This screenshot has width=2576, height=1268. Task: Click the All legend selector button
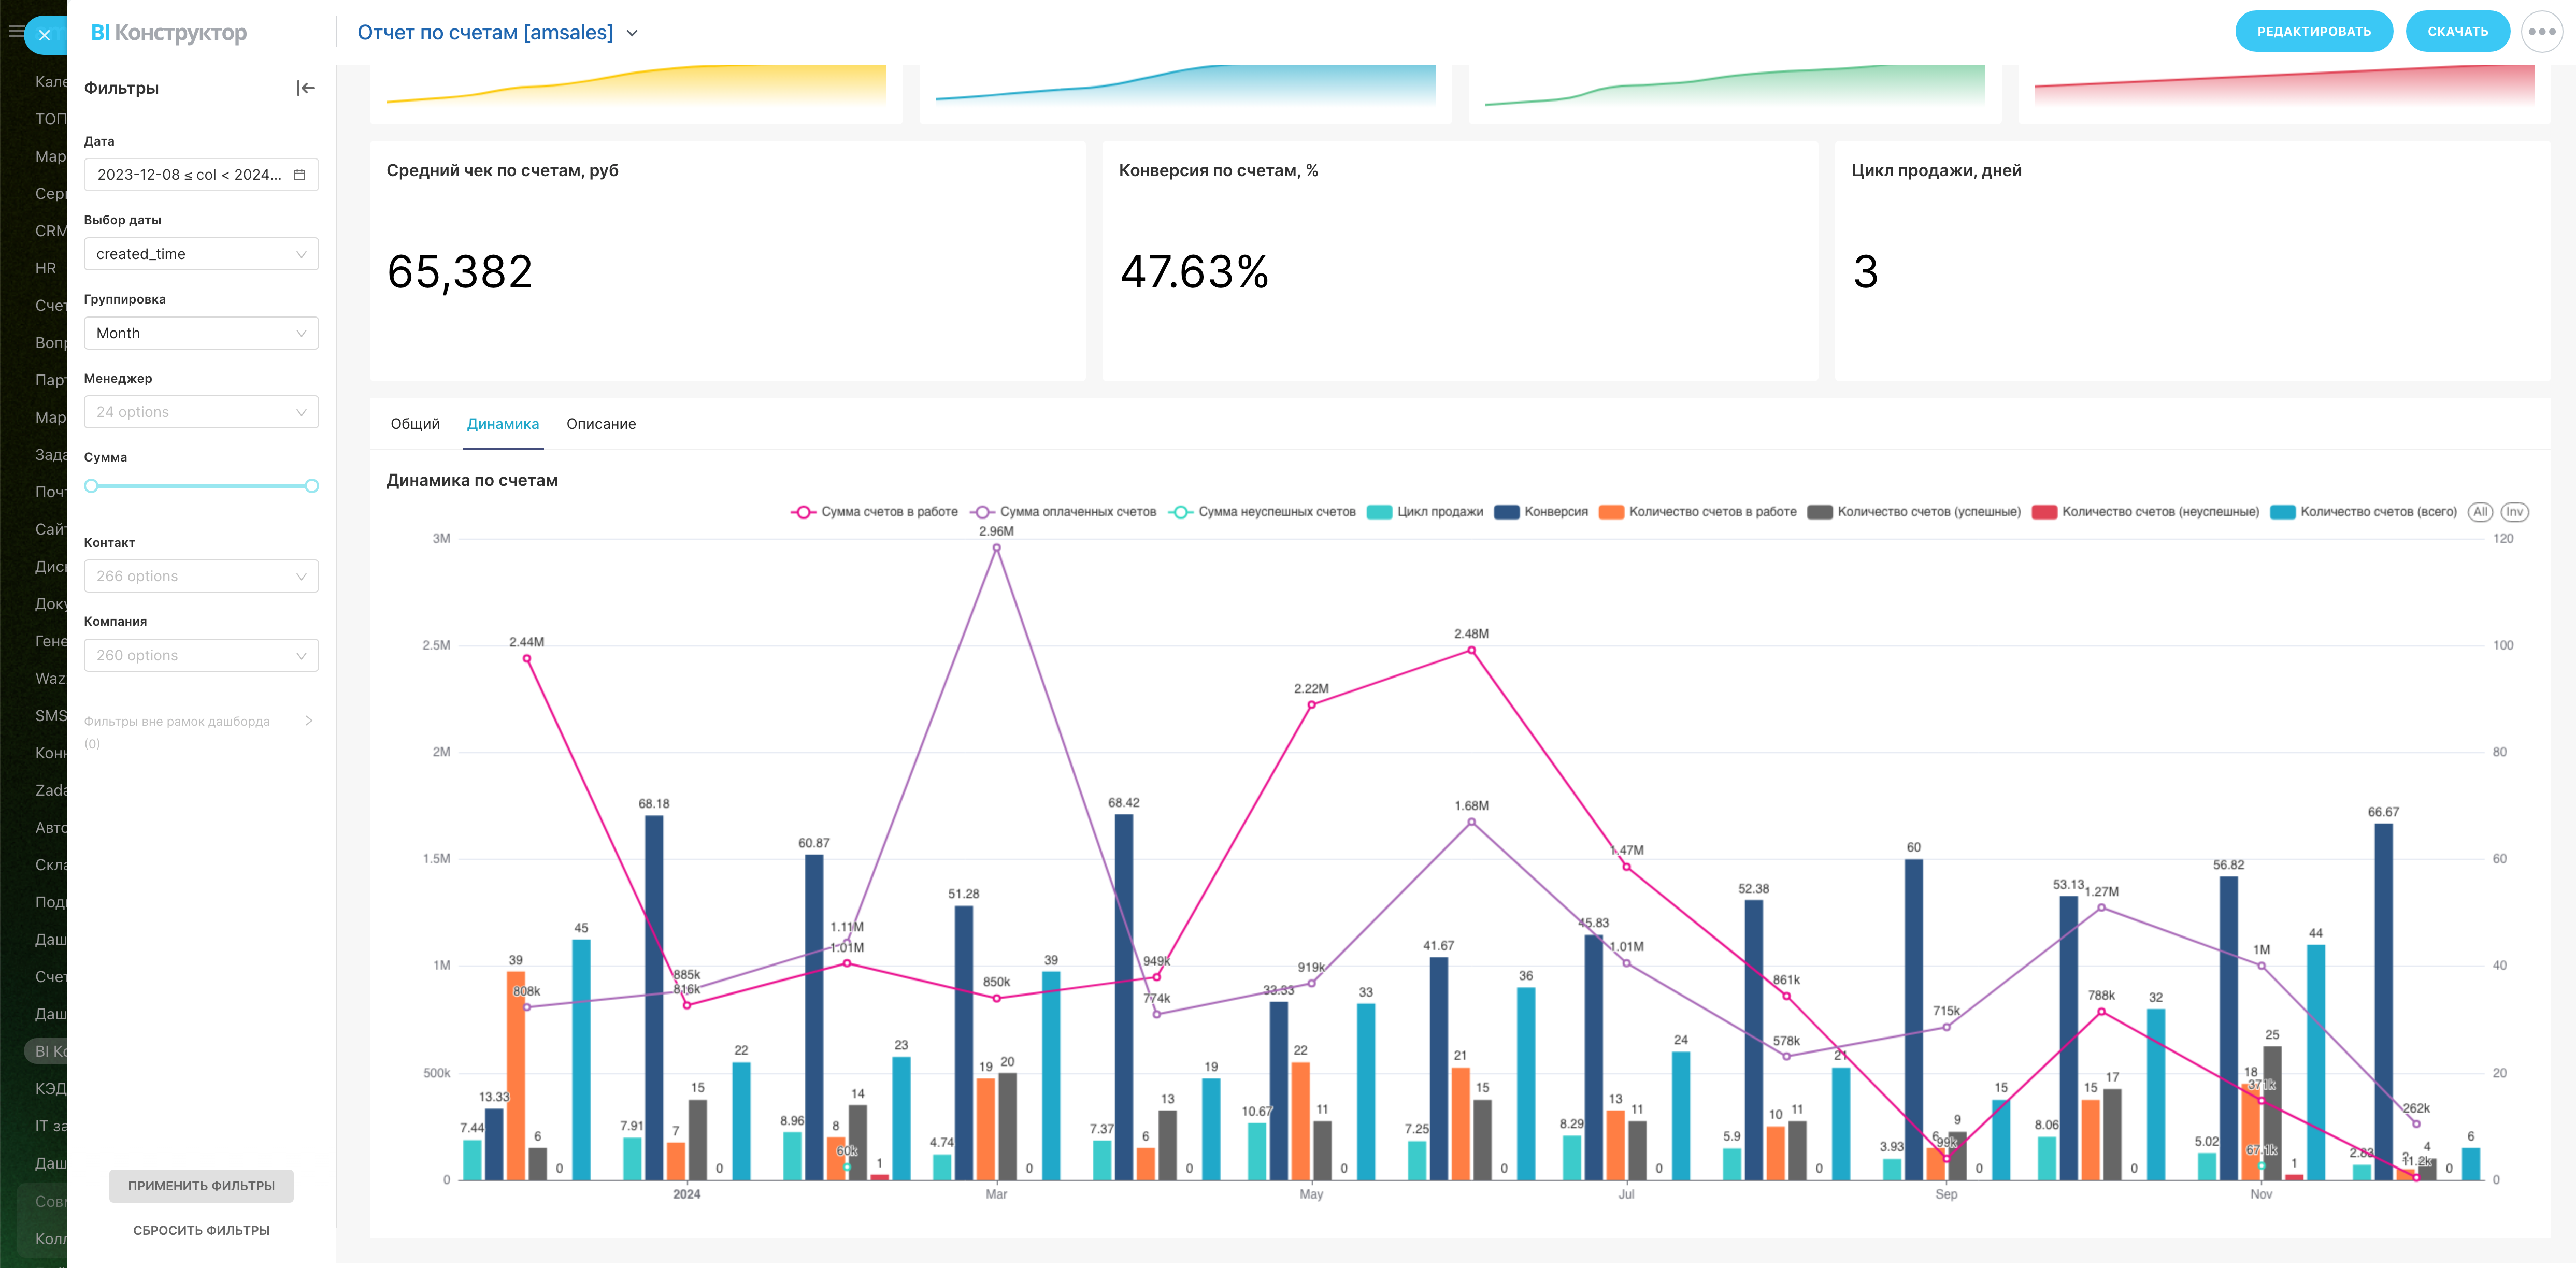(2479, 512)
